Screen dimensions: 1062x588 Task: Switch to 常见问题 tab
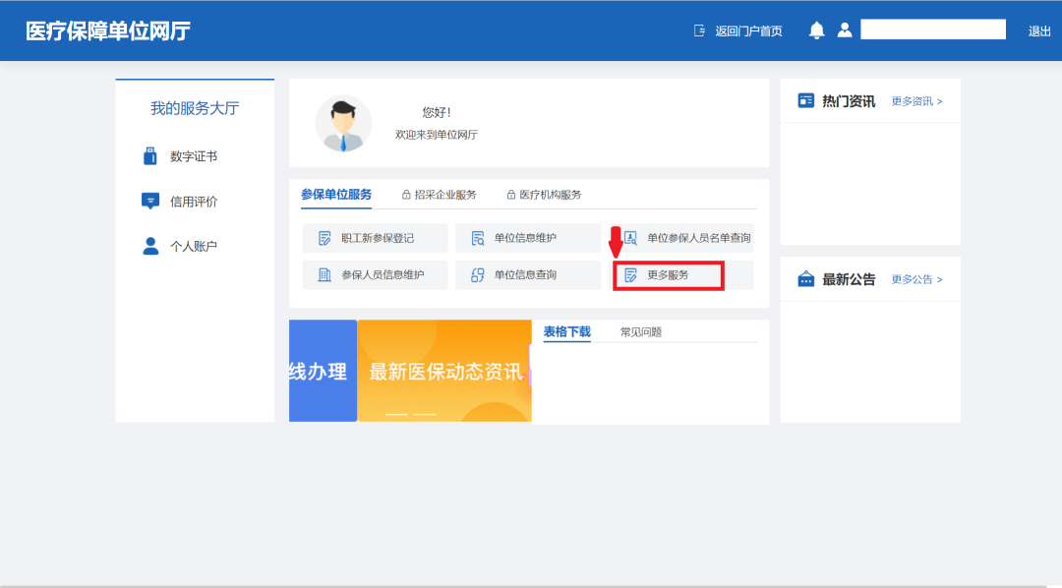click(x=641, y=332)
